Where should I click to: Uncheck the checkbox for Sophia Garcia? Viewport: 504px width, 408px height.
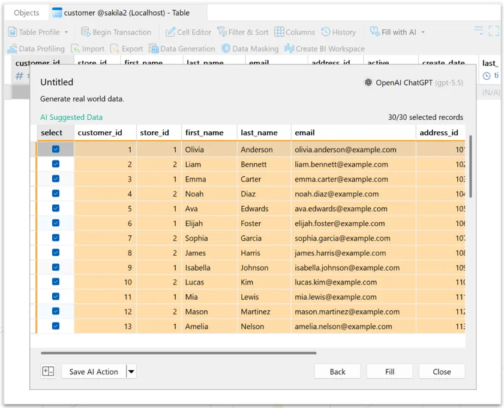(x=56, y=237)
